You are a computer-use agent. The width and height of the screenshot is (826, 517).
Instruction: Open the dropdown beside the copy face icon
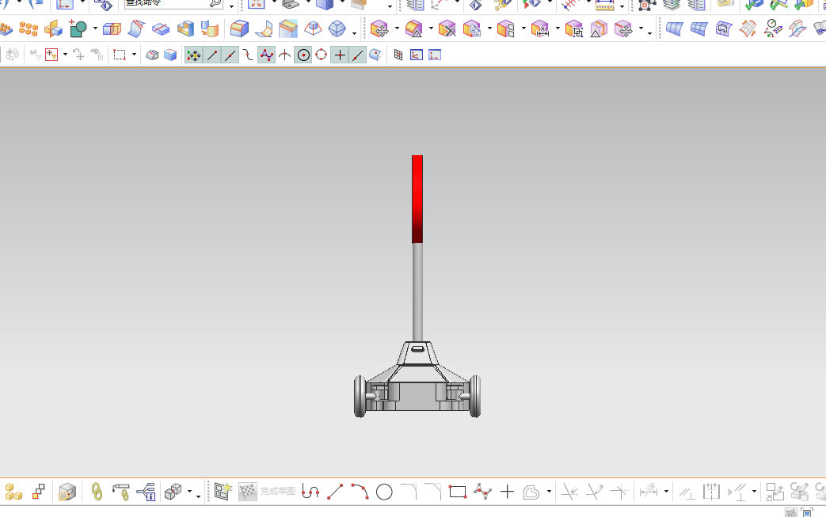[x=489, y=29]
